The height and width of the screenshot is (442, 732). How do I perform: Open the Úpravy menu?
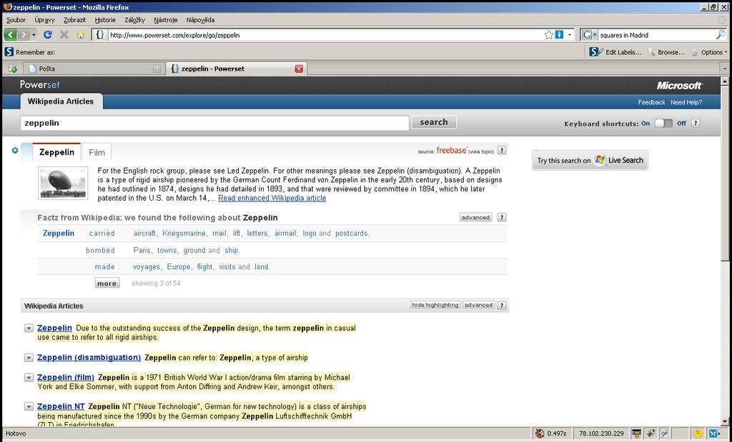pos(44,20)
